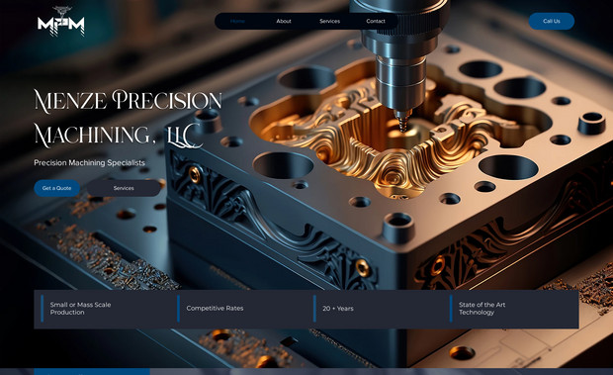Screen dimensions: 613x375
Task: Open the Contact nav link
Action: [376, 21]
